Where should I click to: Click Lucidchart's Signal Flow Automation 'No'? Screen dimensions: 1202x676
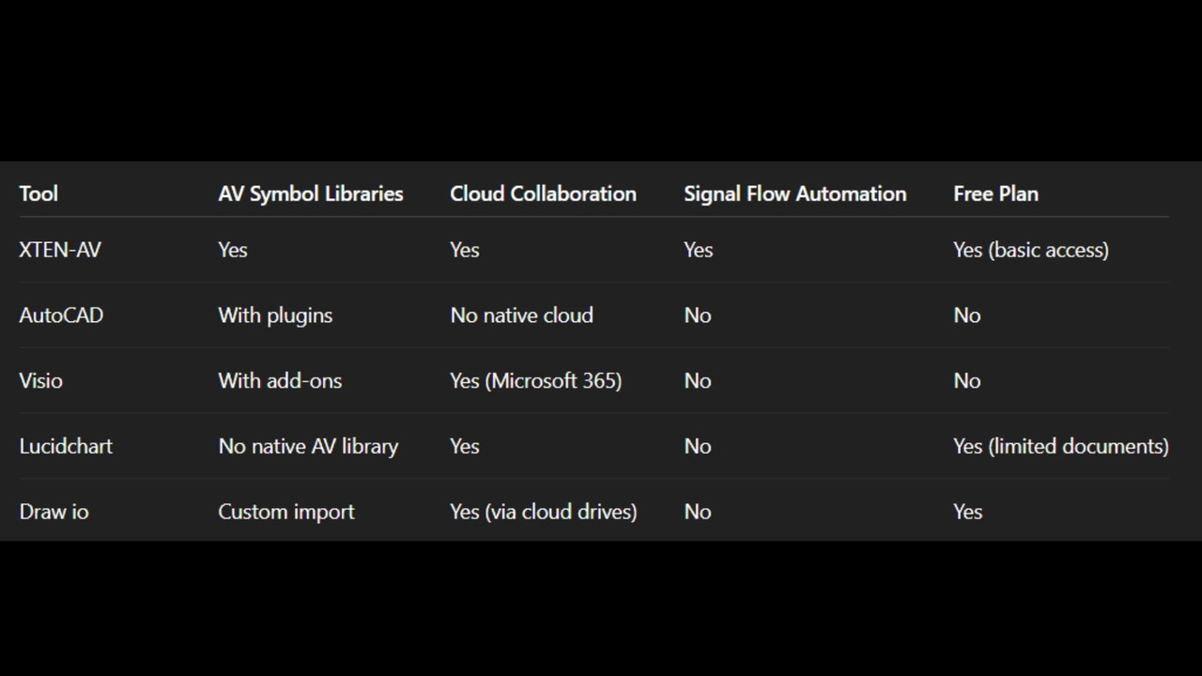point(698,446)
